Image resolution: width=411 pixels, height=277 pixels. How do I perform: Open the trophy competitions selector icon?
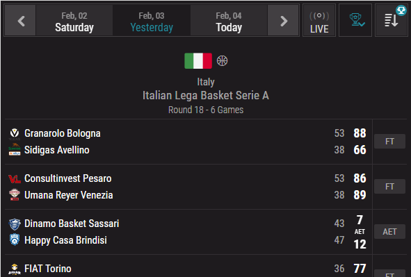pos(355,20)
